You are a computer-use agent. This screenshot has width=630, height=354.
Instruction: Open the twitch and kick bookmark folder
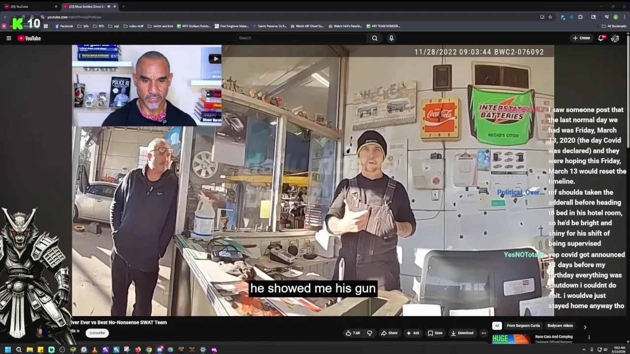160,26
